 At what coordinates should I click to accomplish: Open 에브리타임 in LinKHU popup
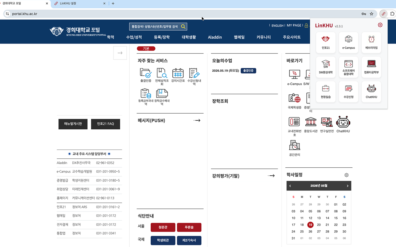pyautogui.click(x=371, y=43)
